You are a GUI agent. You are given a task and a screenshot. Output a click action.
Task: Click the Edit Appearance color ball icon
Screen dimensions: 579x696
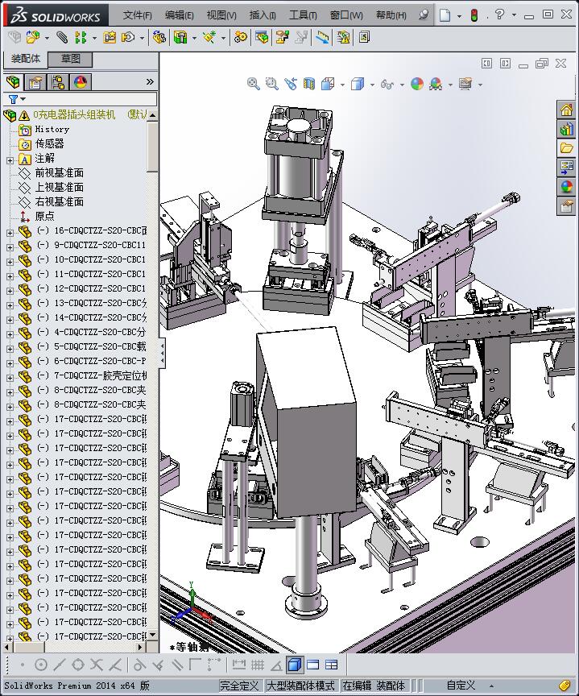point(417,84)
